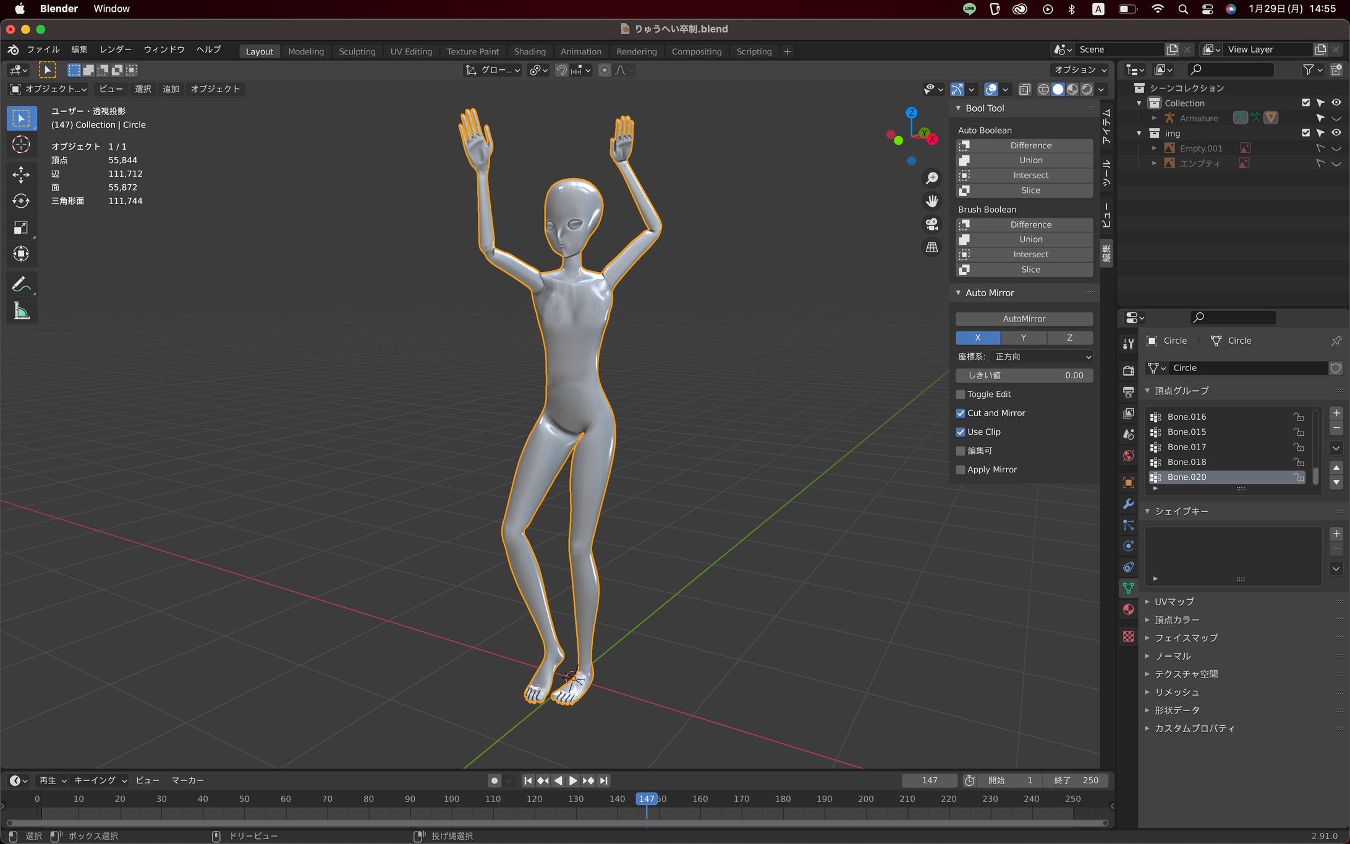The height and width of the screenshot is (844, 1350).
Task: Adjust the しきい値 threshold slider
Action: coord(1024,375)
